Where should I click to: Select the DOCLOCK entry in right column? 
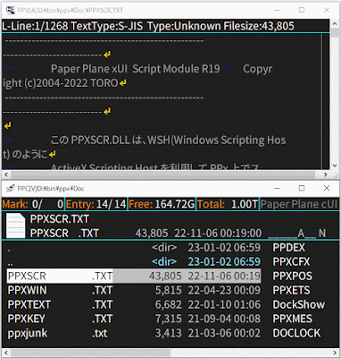pos(296,333)
